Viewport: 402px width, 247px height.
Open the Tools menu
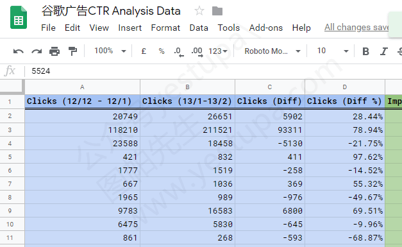pyautogui.click(x=229, y=28)
